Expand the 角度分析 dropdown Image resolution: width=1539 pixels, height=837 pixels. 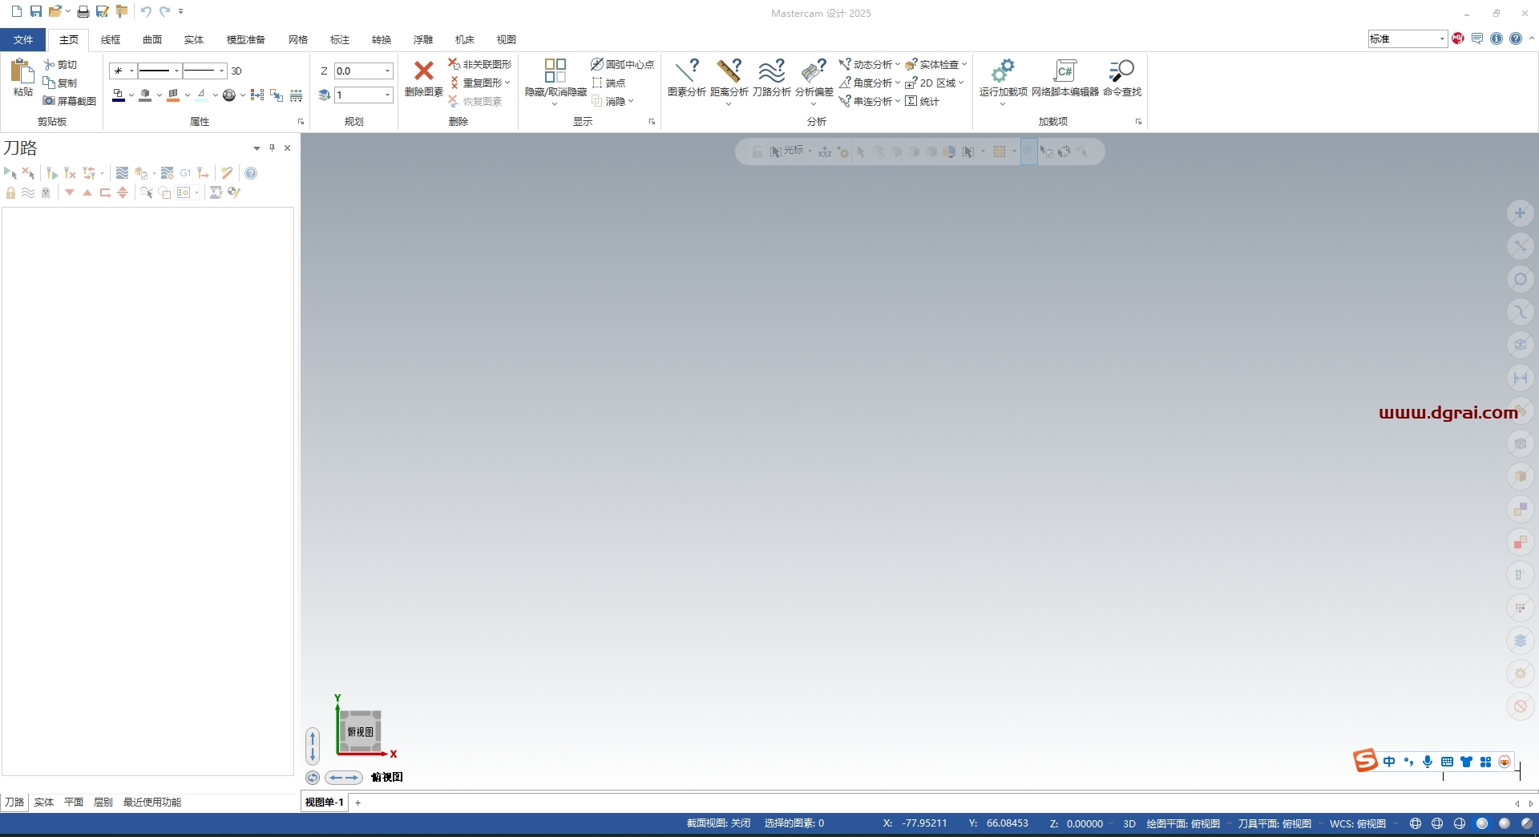[898, 83]
